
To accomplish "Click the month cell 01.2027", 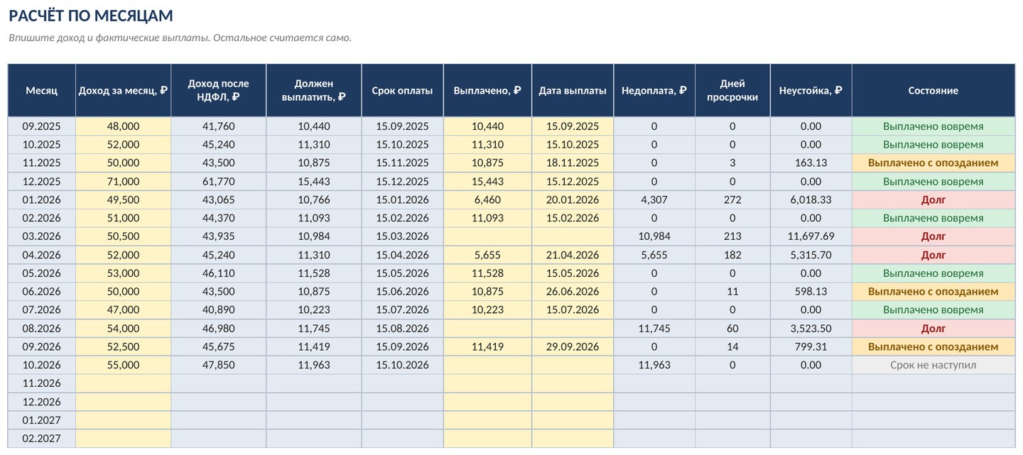I will click(x=42, y=420).
